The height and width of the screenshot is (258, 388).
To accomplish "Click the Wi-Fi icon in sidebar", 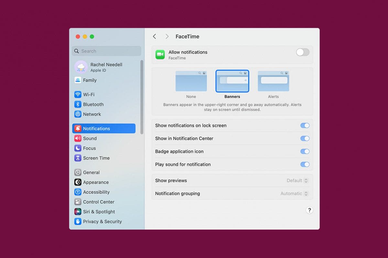I will pos(78,94).
